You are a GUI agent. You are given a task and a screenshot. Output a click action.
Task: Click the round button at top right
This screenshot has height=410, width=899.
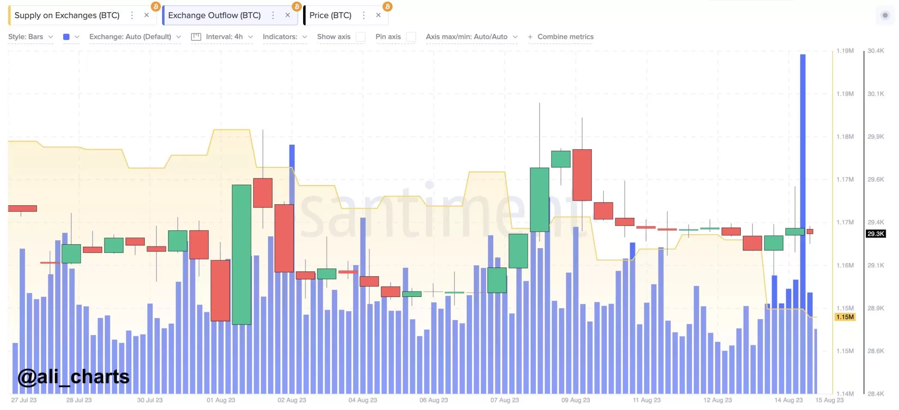click(x=885, y=16)
